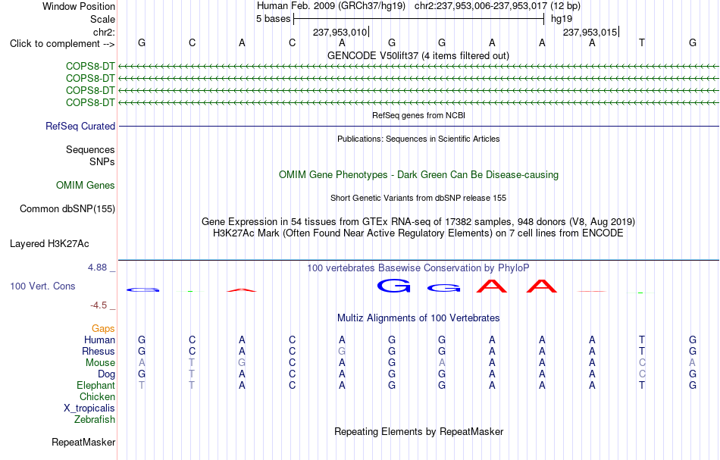Select the Common dbSNP(155) track label

click(x=67, y=209)
